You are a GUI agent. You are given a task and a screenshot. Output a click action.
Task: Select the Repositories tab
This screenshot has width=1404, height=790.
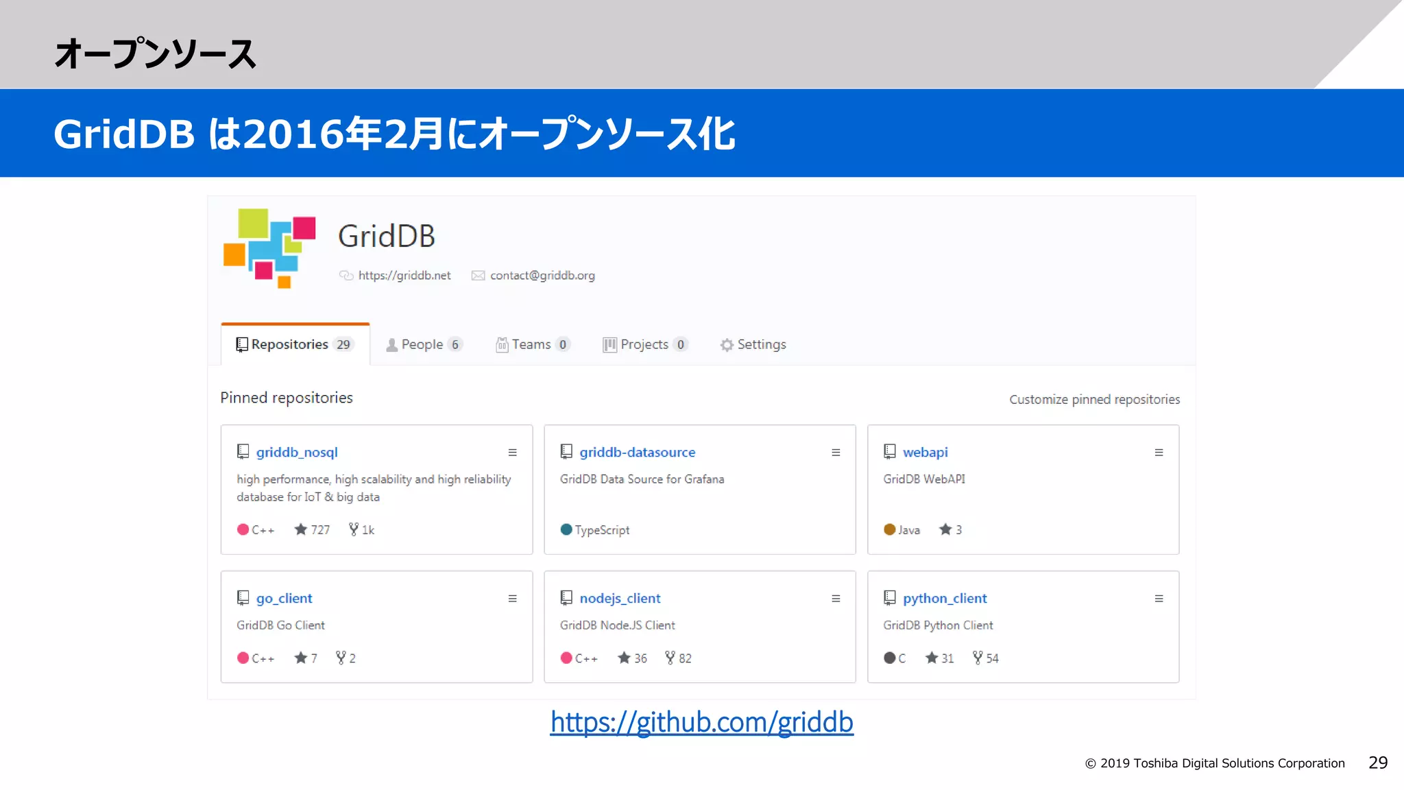coord(295,344)
